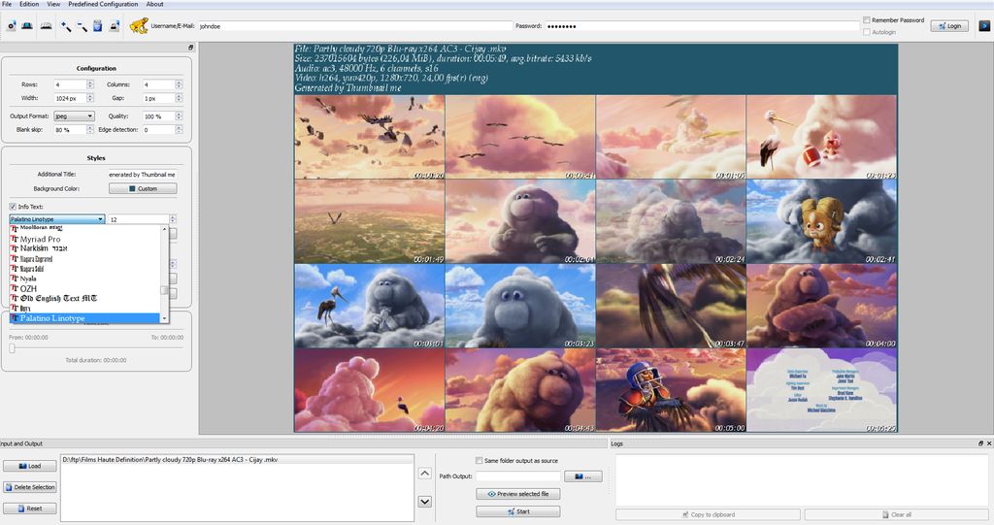The height and width of the screenshot is (525, 994).
Task: Click the yellow frog logo icon
Action: [138, 25]
